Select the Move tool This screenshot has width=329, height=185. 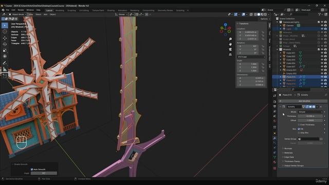coord(5,38)
